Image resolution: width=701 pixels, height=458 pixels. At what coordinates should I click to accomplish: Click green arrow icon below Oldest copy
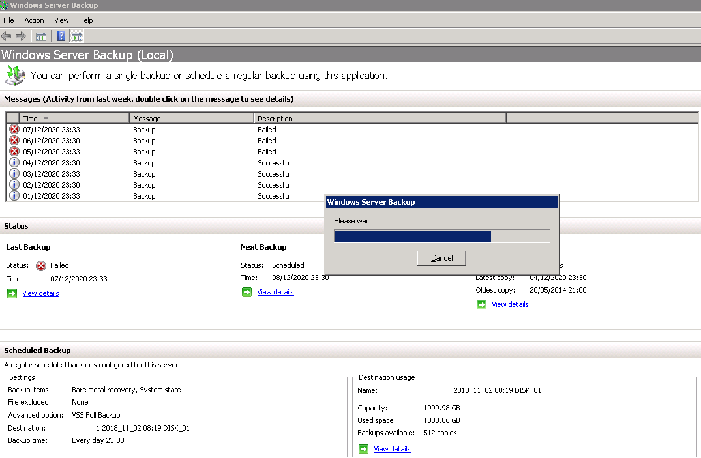click(x=481, y=305)
